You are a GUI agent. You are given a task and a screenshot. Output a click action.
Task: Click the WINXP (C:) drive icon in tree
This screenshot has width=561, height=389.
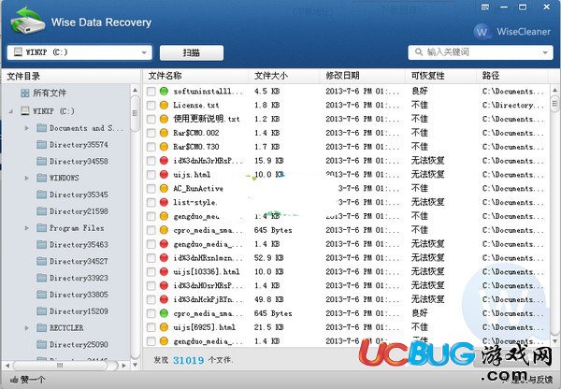(x=25, y=111)
